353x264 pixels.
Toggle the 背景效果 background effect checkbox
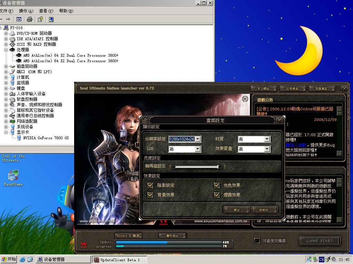pyautogui.click(x=150, y=195)
